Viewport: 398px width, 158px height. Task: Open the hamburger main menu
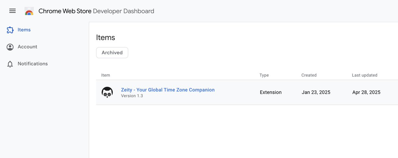pyautogui.click(x=12, y=11)
